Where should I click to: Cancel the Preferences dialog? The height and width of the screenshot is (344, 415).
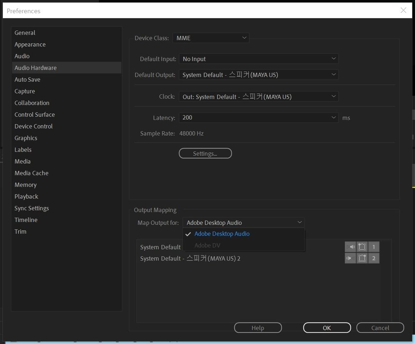(380, 328)
